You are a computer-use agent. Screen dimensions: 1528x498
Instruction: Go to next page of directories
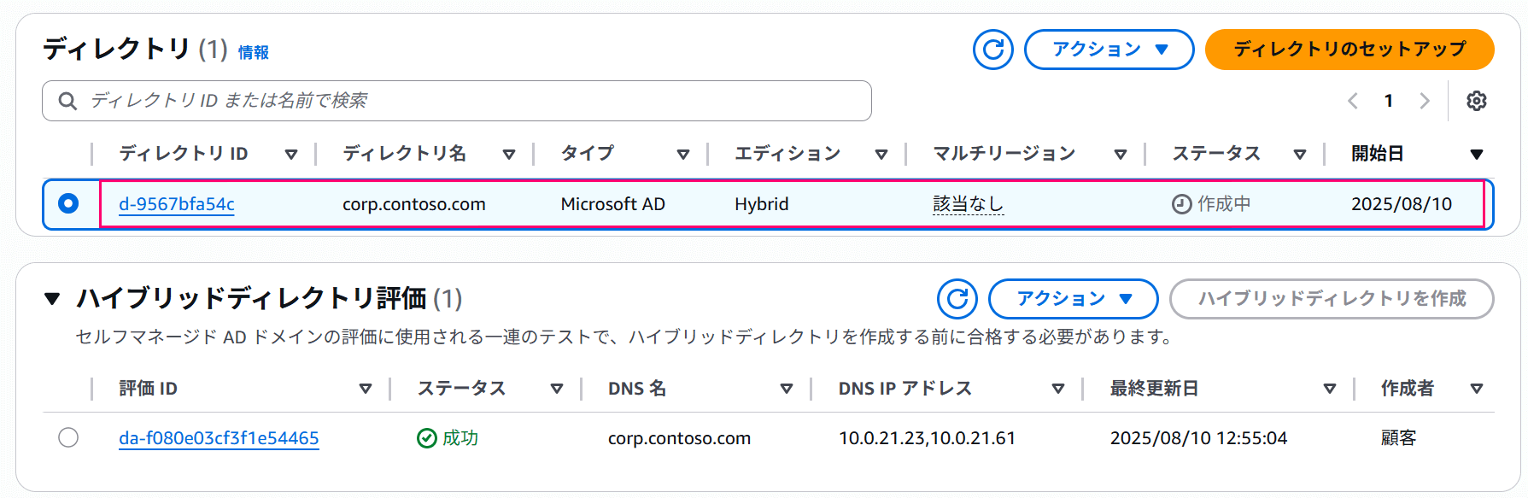coord(1425,101)
